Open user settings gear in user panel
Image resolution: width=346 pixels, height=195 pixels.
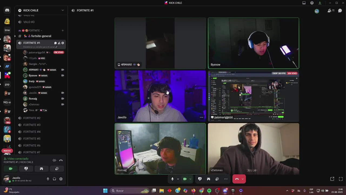pyautogui.click(x=61, y=179)
